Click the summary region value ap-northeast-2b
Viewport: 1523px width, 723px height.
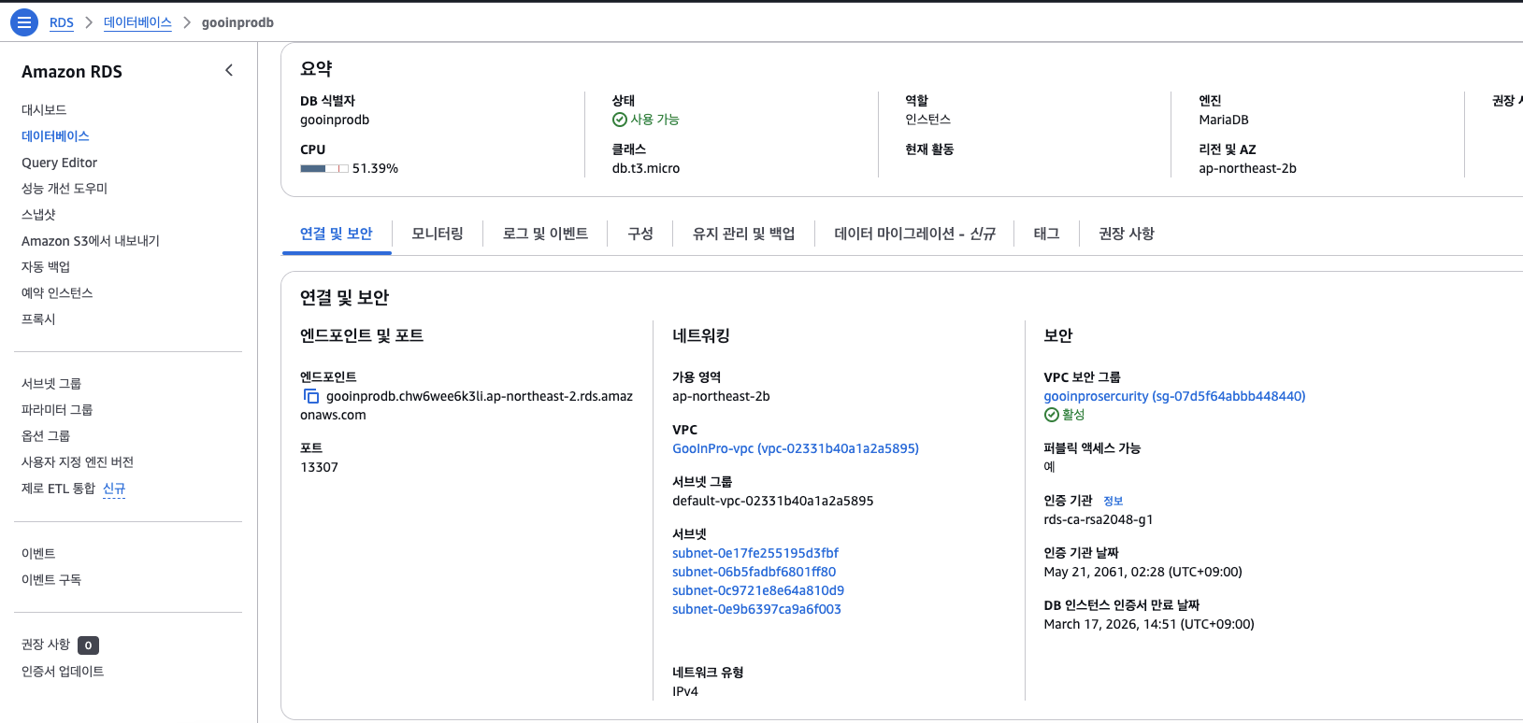click(x=1248, y=168)
